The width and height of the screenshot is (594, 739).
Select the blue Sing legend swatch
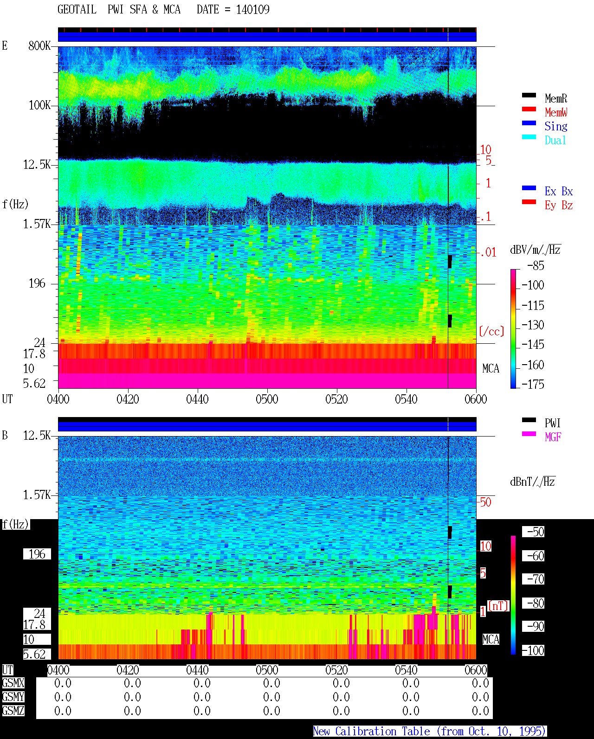[529, 123]
